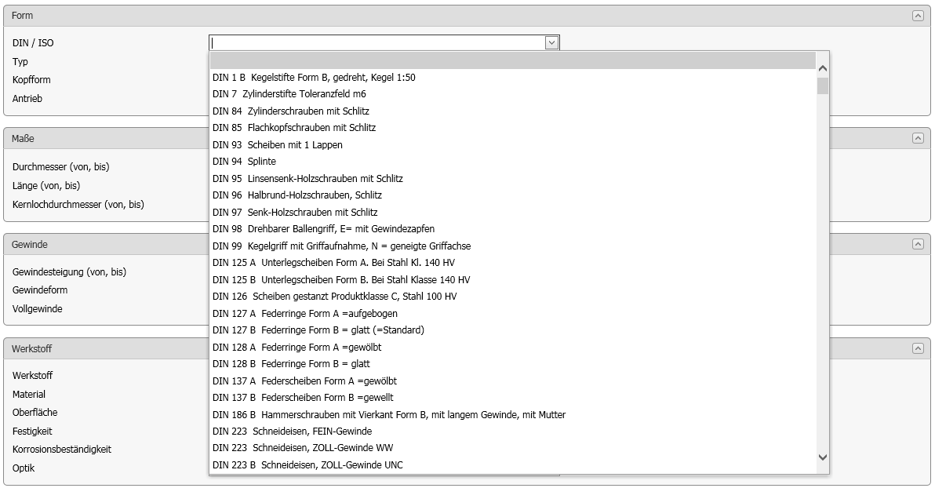
Task: Pick DIN 1 B Kegelstifte entry
Action: tap(314, 78)
